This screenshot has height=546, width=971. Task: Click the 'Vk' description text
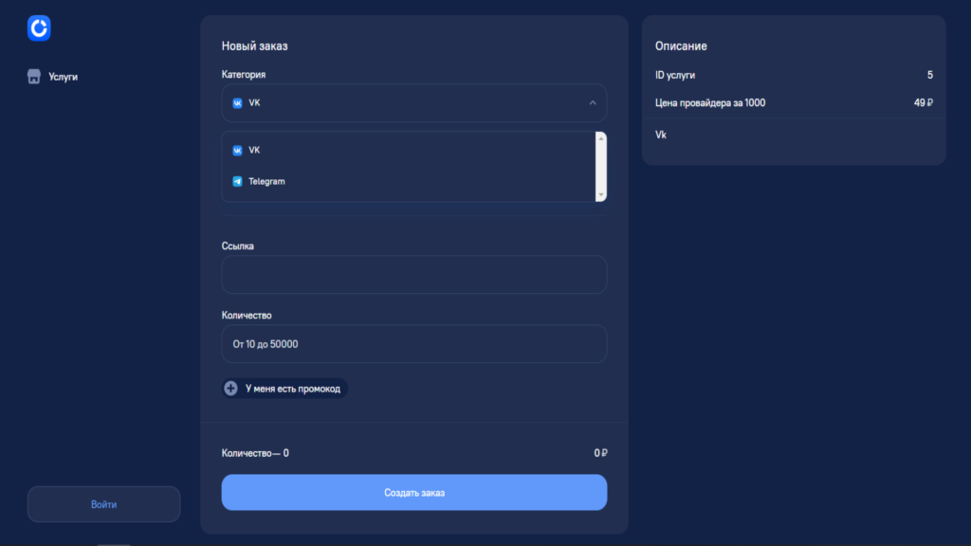tap(661, 135)
